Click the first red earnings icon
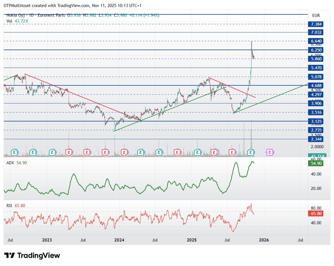The height and width of the screenshot is (266, 334). point(69,152)
